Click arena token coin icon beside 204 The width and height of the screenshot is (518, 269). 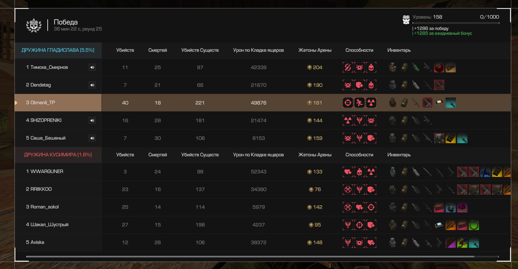click(310, 67)
